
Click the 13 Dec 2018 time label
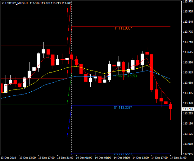click(8, 158)
